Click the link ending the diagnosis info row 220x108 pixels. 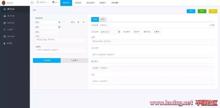pyautogui.click(x=212, y=25)
